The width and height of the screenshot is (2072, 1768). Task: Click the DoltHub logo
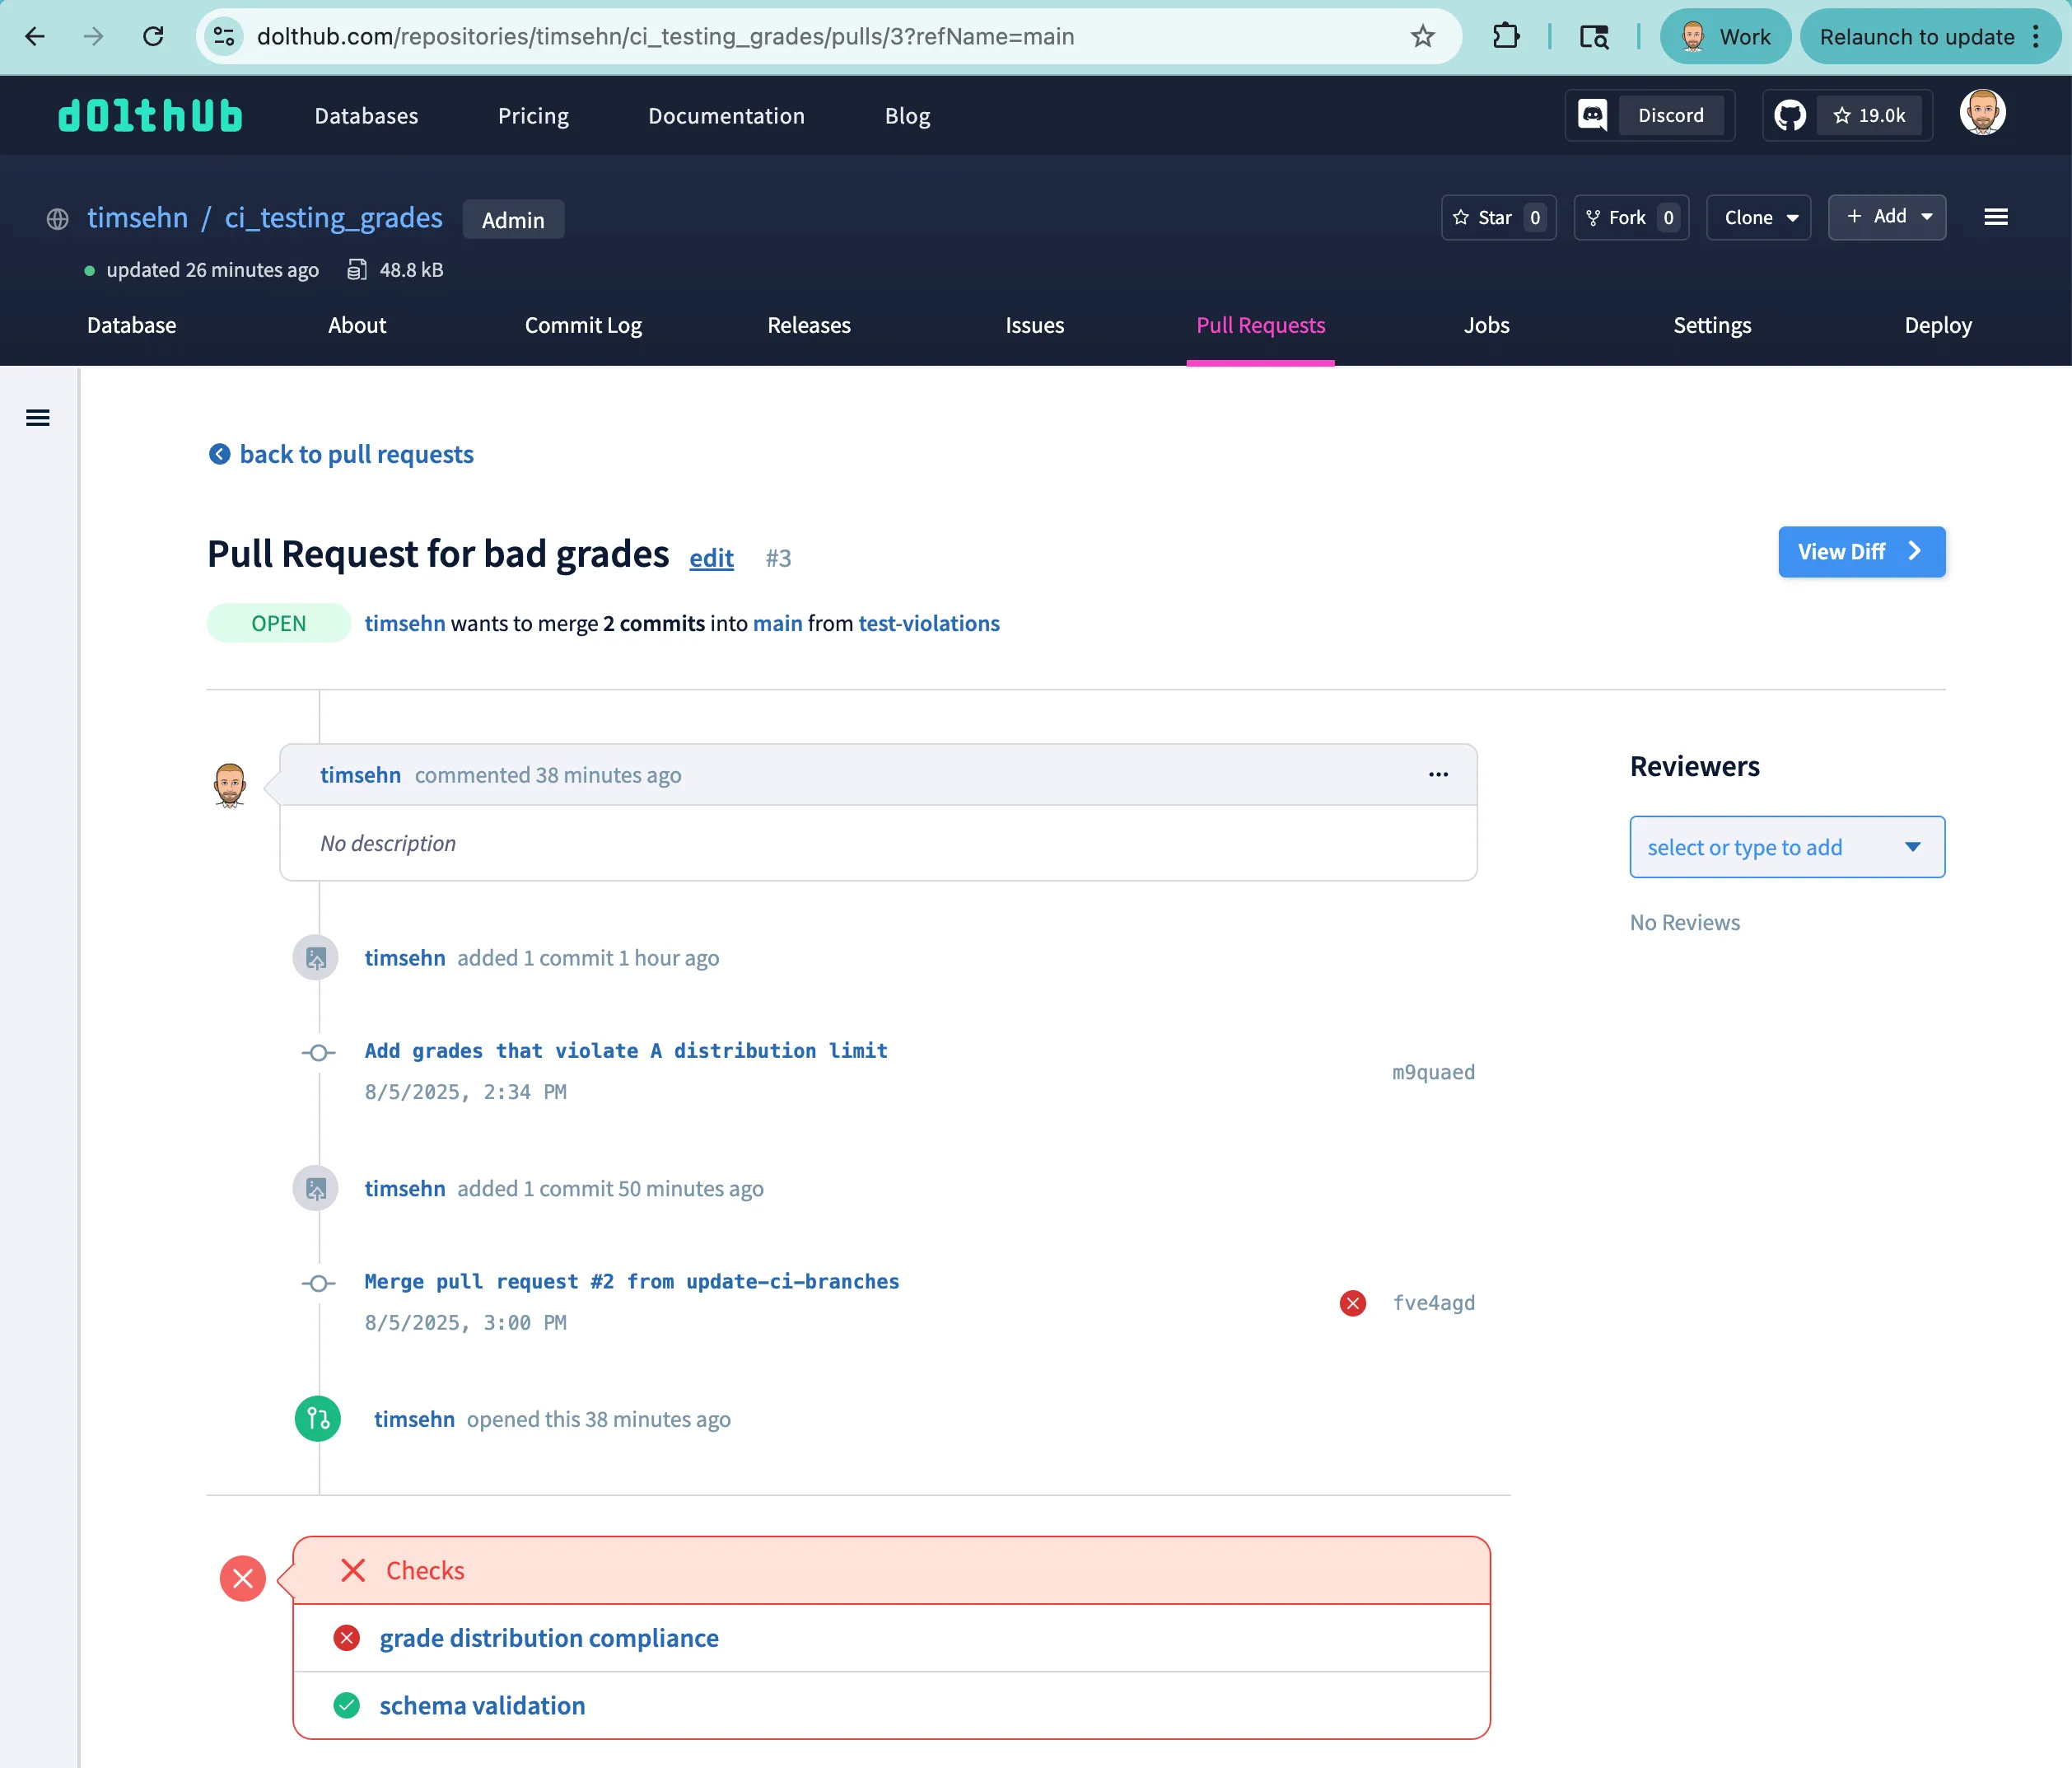point(150,116)
